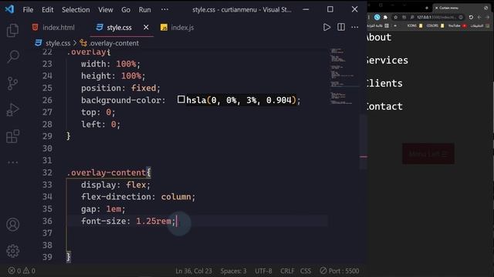The width and height of the screenshot is (494, 277).
Task: Click the style.css breadcrumb
Action: pyautogui.click(x=58, y=43)
